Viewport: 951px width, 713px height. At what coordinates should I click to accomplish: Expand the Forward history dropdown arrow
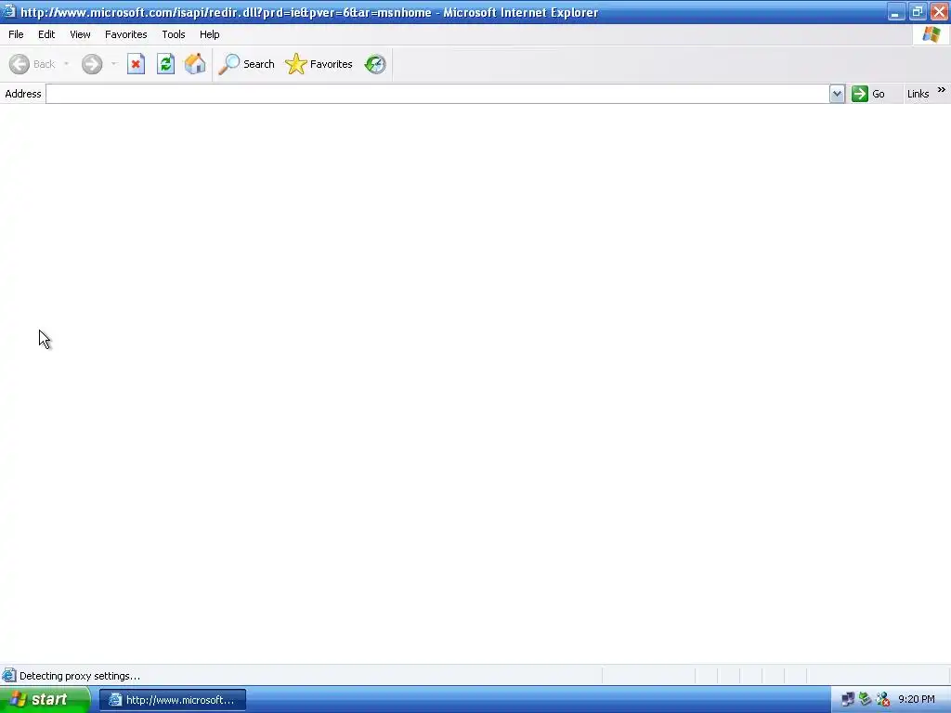113,64
